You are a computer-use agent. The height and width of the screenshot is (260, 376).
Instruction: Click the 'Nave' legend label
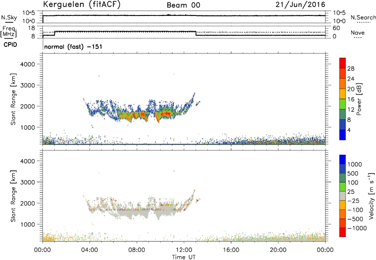(358, 32)
